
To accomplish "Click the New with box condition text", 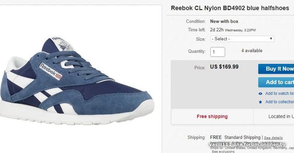I will coord(224,21).
